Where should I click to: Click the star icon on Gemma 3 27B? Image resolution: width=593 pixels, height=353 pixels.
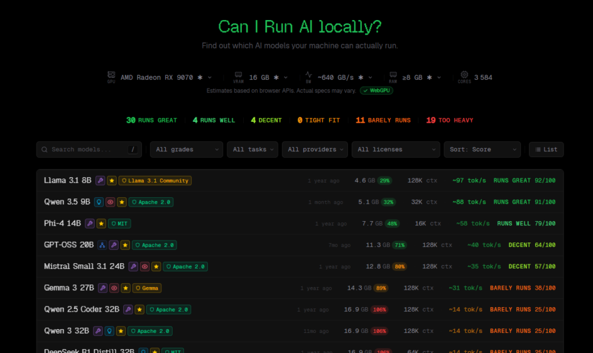(125, 288)
